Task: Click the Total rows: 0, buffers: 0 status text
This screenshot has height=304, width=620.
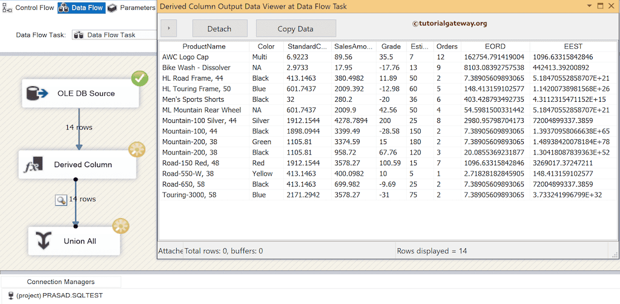Action: tap(223, 251)
